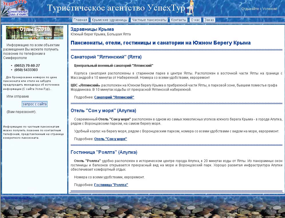This screenshot has height=218, width=285.
Task: Open the "О нас" page
Action: point(195,20)
